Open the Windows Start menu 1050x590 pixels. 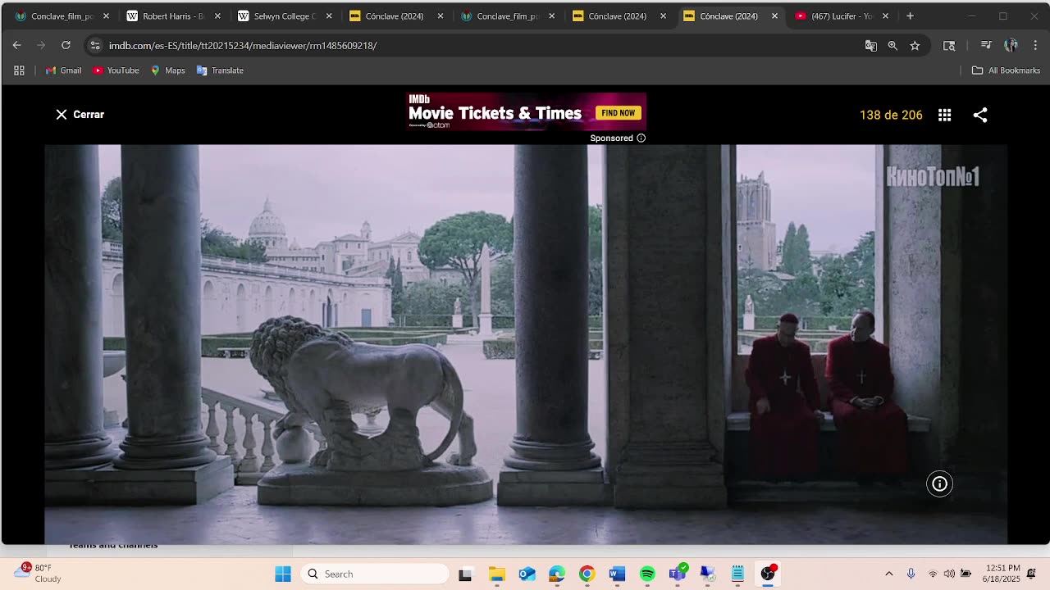283,574
